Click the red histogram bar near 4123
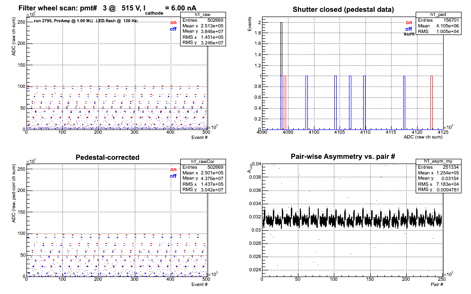 click(431, 103)
